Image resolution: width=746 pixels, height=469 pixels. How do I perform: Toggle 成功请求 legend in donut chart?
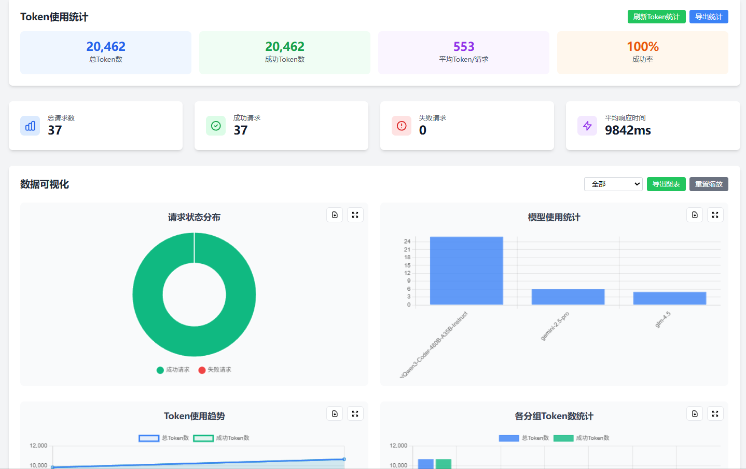click(173, 370)
